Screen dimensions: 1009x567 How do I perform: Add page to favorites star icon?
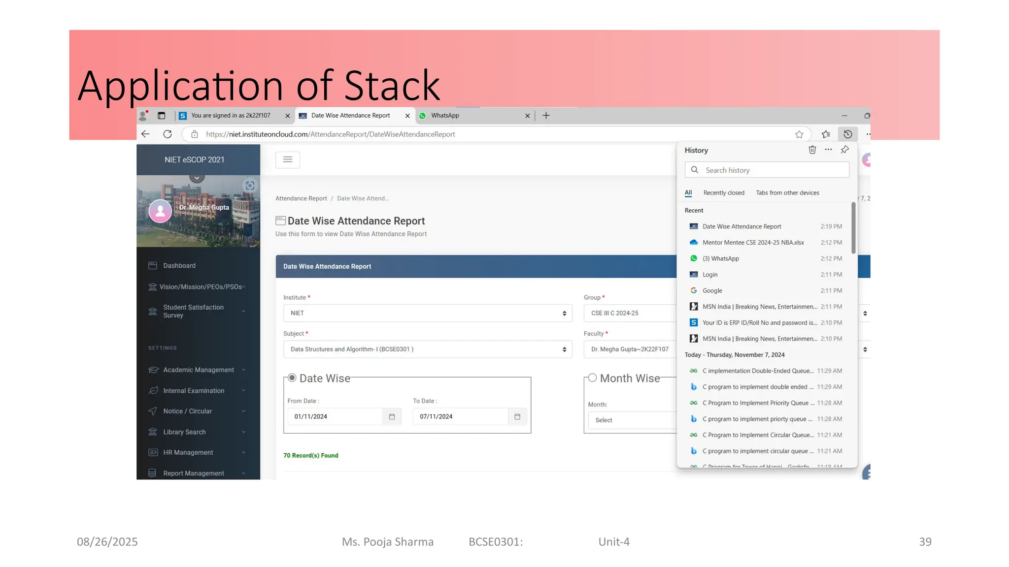(x=799, y=134)
